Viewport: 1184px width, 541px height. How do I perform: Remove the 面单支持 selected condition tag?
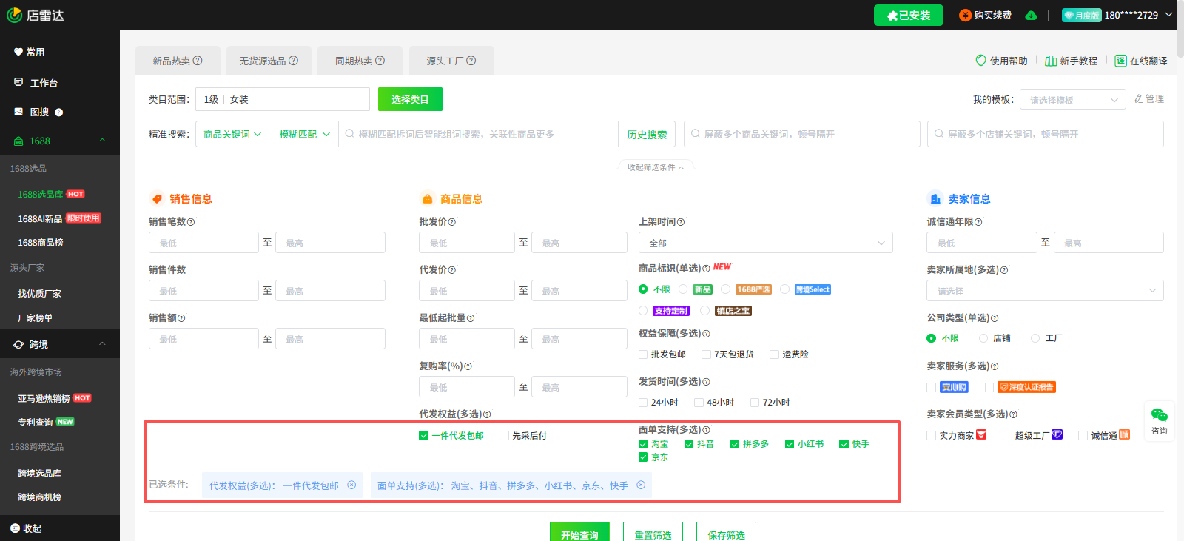pyautogui.click(x=641, y=485)
